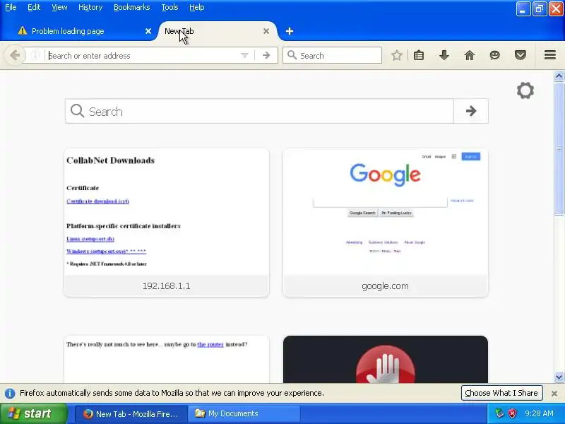The width and height of the screenshot is (565, 424).
Task: Open the Edit menu
Action: (34, 7)
